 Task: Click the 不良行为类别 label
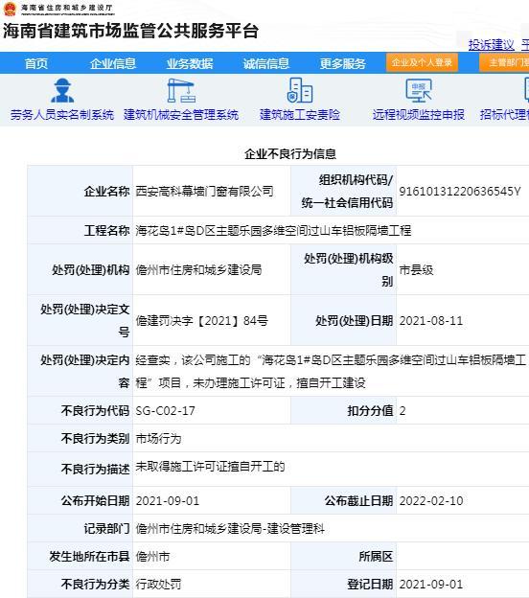(x=95, y=439)
